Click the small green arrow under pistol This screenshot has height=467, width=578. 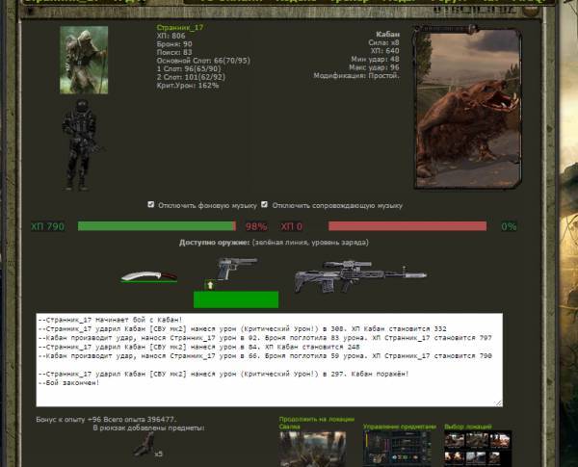(210, 284)
